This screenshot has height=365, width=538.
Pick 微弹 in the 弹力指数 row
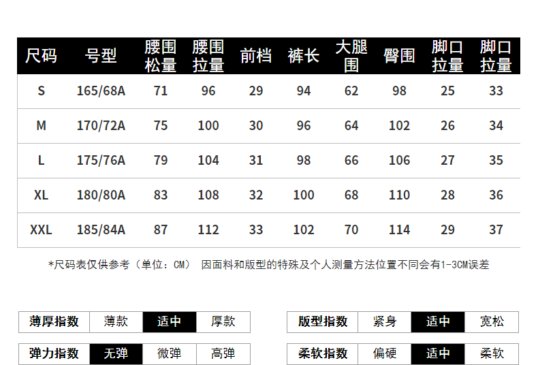[170, 353]
